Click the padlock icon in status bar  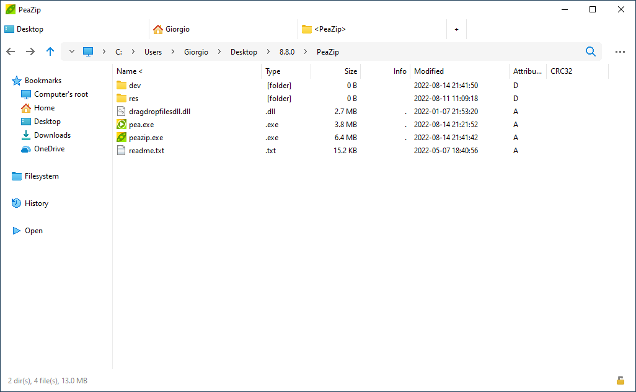point(620,380)
